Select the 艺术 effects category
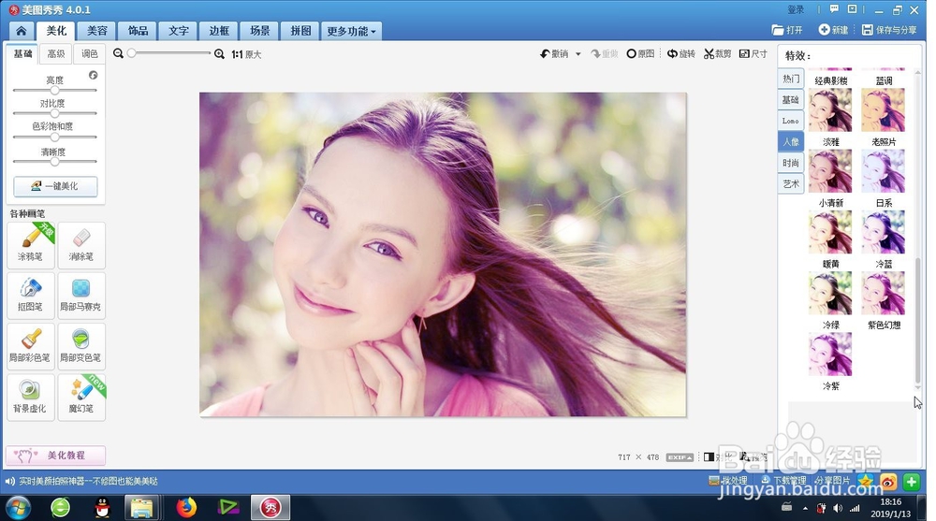This screenshot has height=521, width=936. [x=791, y=184]
